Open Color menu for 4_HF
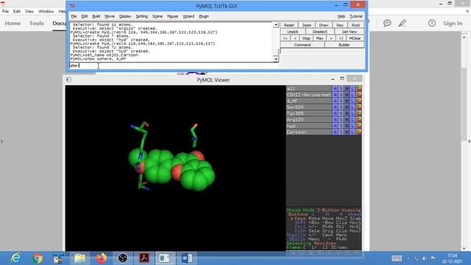The image size is (471, 265). 358,101
